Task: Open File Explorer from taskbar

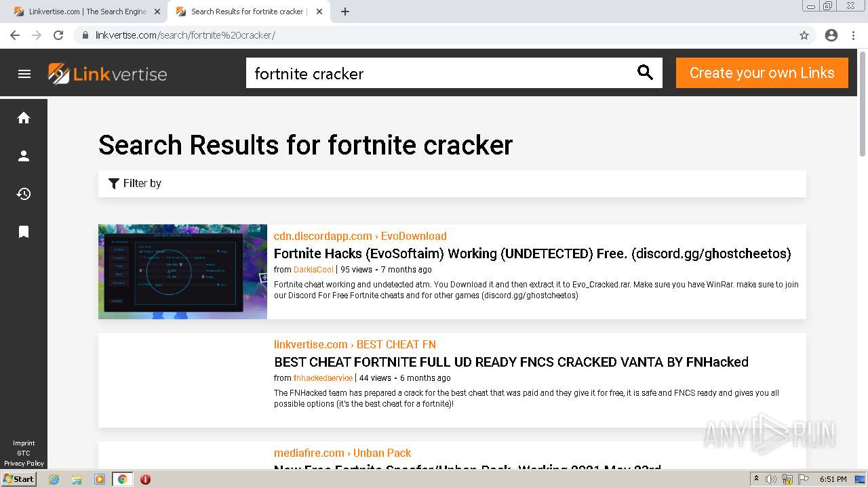Action: [x=77, y=479]
